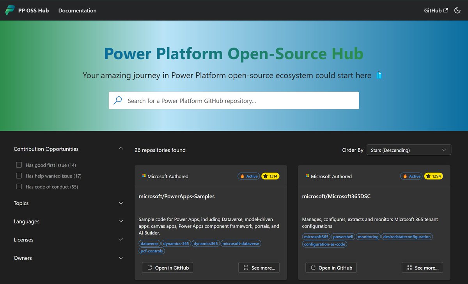Check Has good first issue filter
Viewport: 468px width, 284px height.
(x=19, y=165)
